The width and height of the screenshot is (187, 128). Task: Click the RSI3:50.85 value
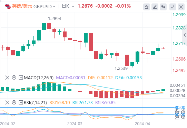[106, 103]
